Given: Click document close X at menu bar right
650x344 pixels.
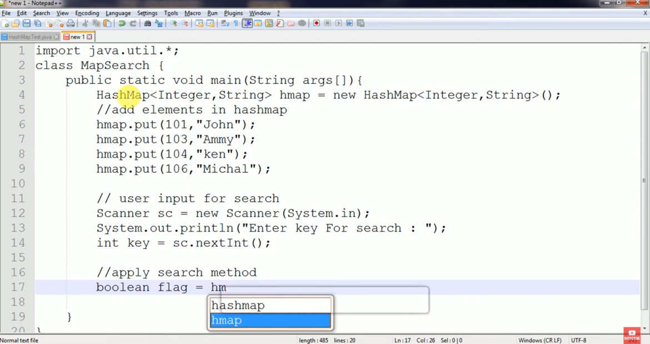Looking at the screenshot, I should (x=645, y=13).
